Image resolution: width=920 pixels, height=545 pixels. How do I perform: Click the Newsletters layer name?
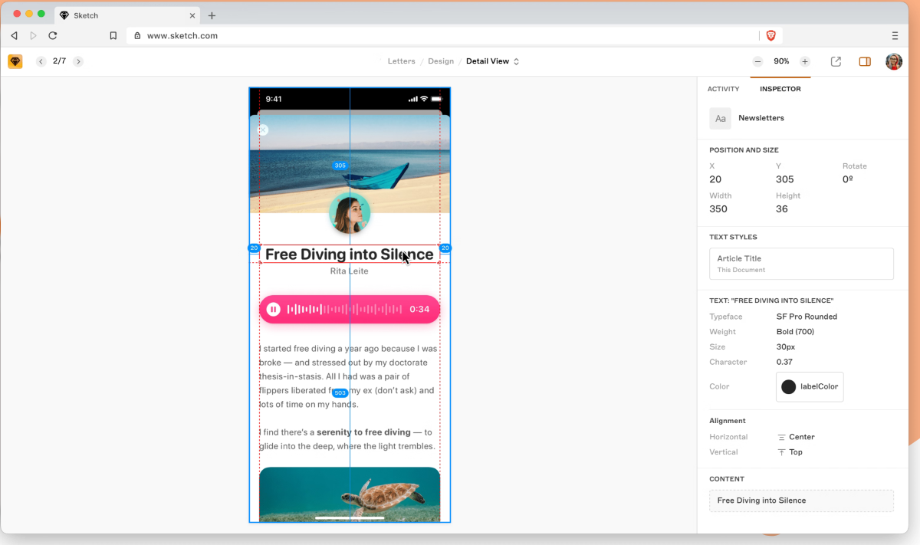tap(761, 118)
